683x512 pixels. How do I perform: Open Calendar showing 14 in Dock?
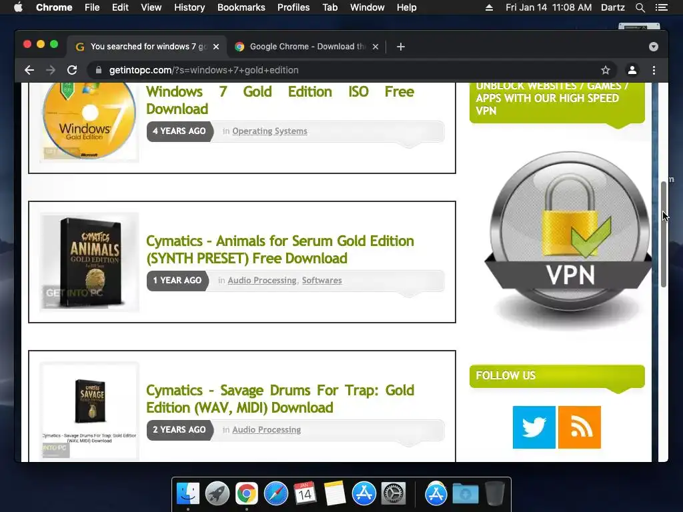coord(305,494)
